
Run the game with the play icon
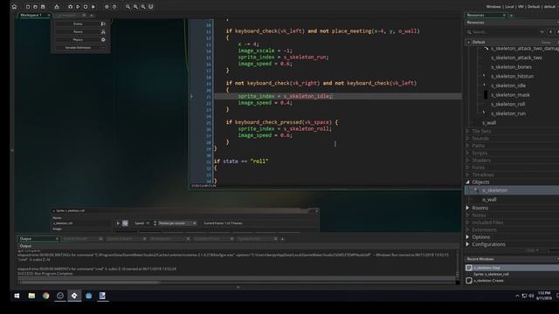pyautogui.click(x=78, y=7)
